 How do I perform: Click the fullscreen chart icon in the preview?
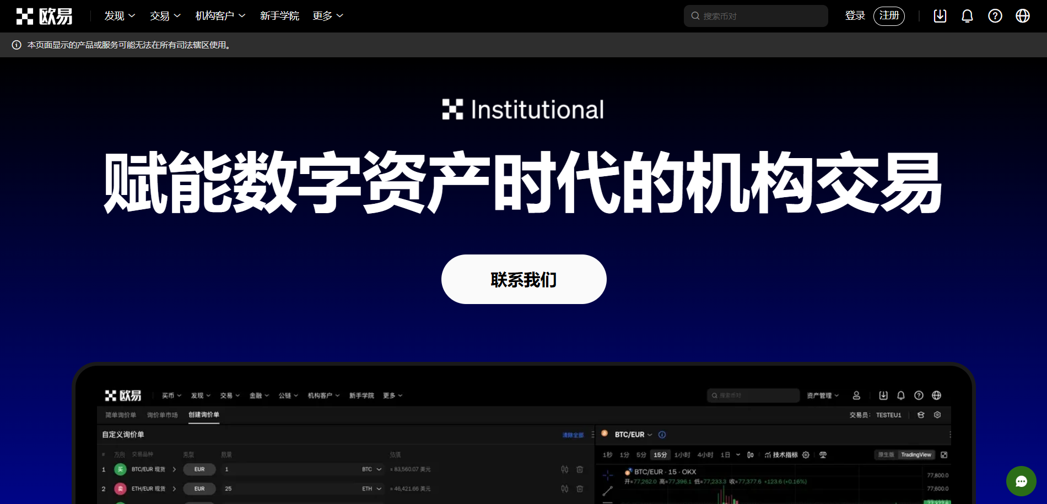point(944,455)
